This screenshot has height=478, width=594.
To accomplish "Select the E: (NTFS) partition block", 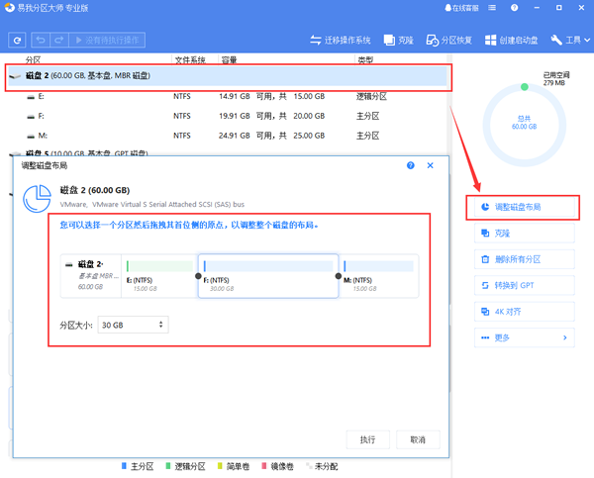I will click(158, 276).
